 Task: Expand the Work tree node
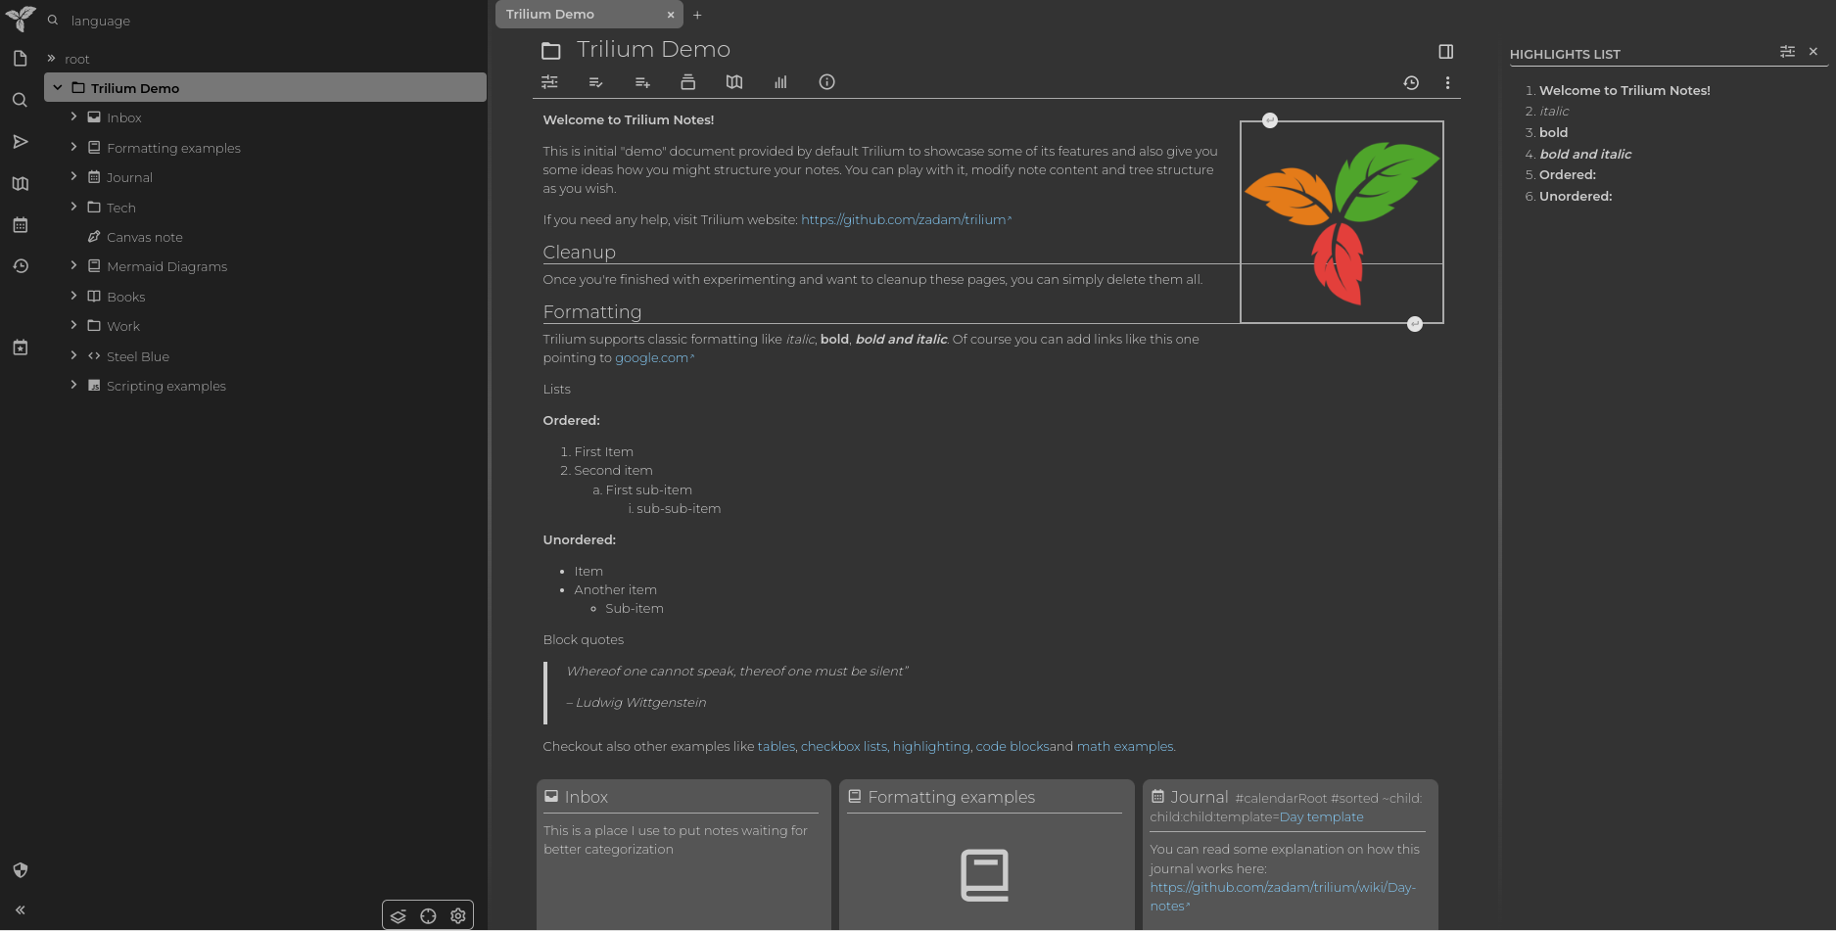pyautogui.click(x=73, y=325)
